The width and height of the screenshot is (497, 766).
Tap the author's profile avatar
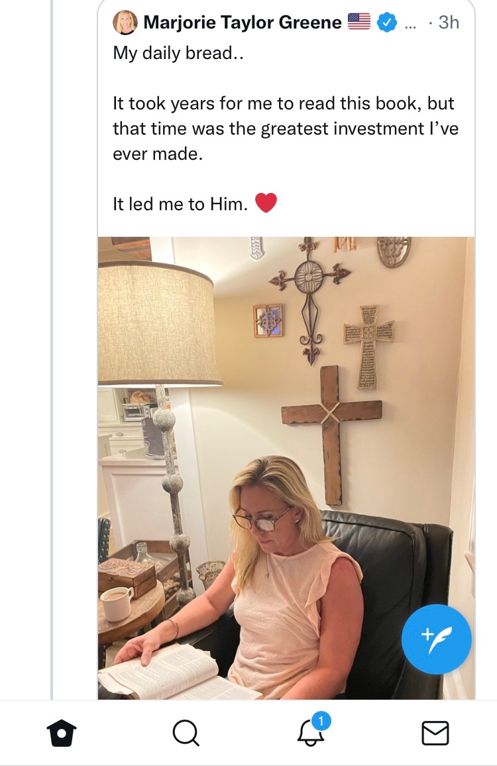[x=125, y=23]
